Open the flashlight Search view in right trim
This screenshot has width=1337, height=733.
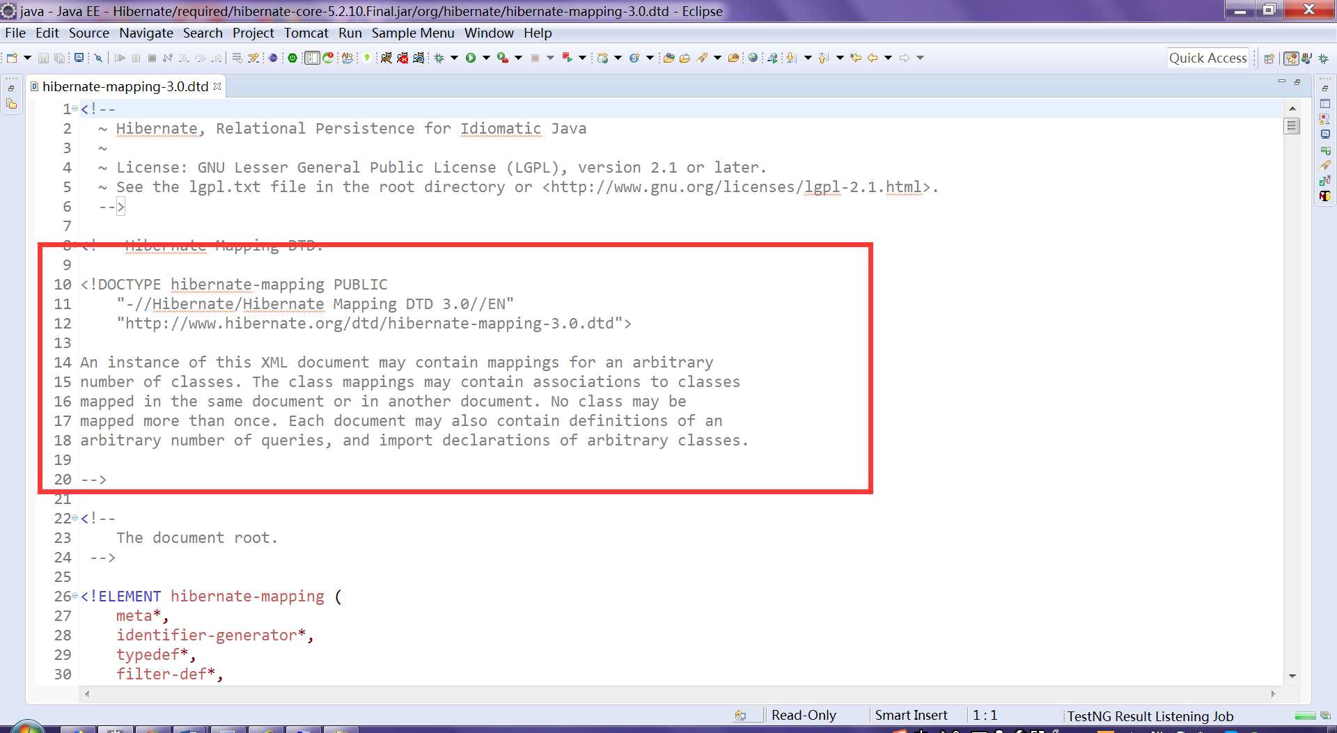1325,165
